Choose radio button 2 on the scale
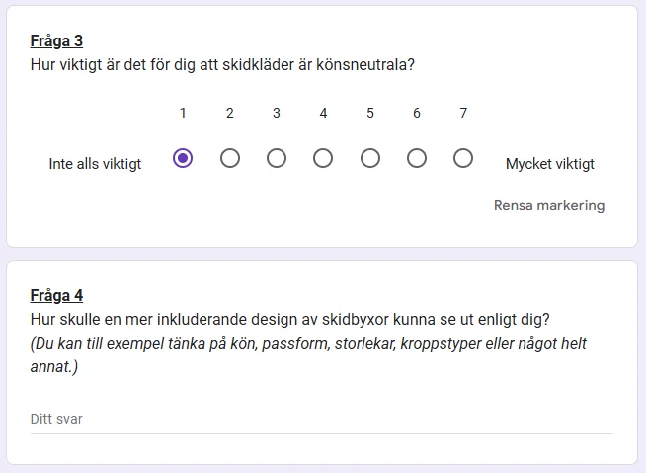The width and height of the screenshot is (646, 473). click(x=230, y=158)
